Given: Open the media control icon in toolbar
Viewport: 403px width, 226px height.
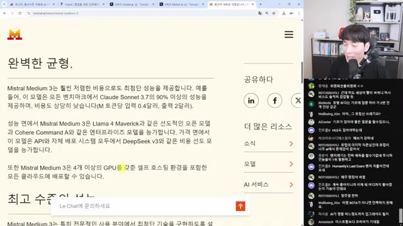Looking at the screenshot, I should (x=292, y=13).
